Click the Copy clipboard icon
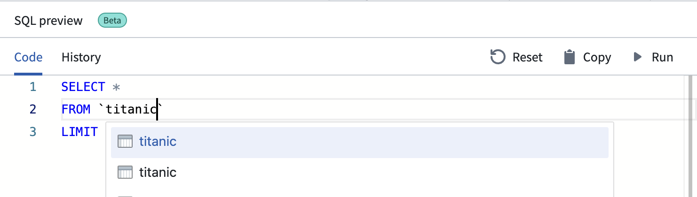Image resolution: width=697 pixels, height=197 pixels. point(570,57)
